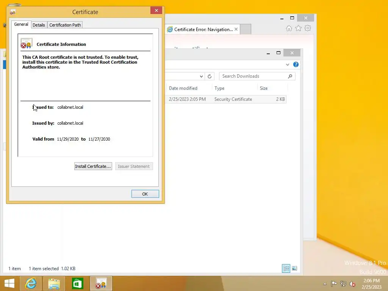Select the General tab
This screenshot has height=291, width=388.
coord(21,24)
